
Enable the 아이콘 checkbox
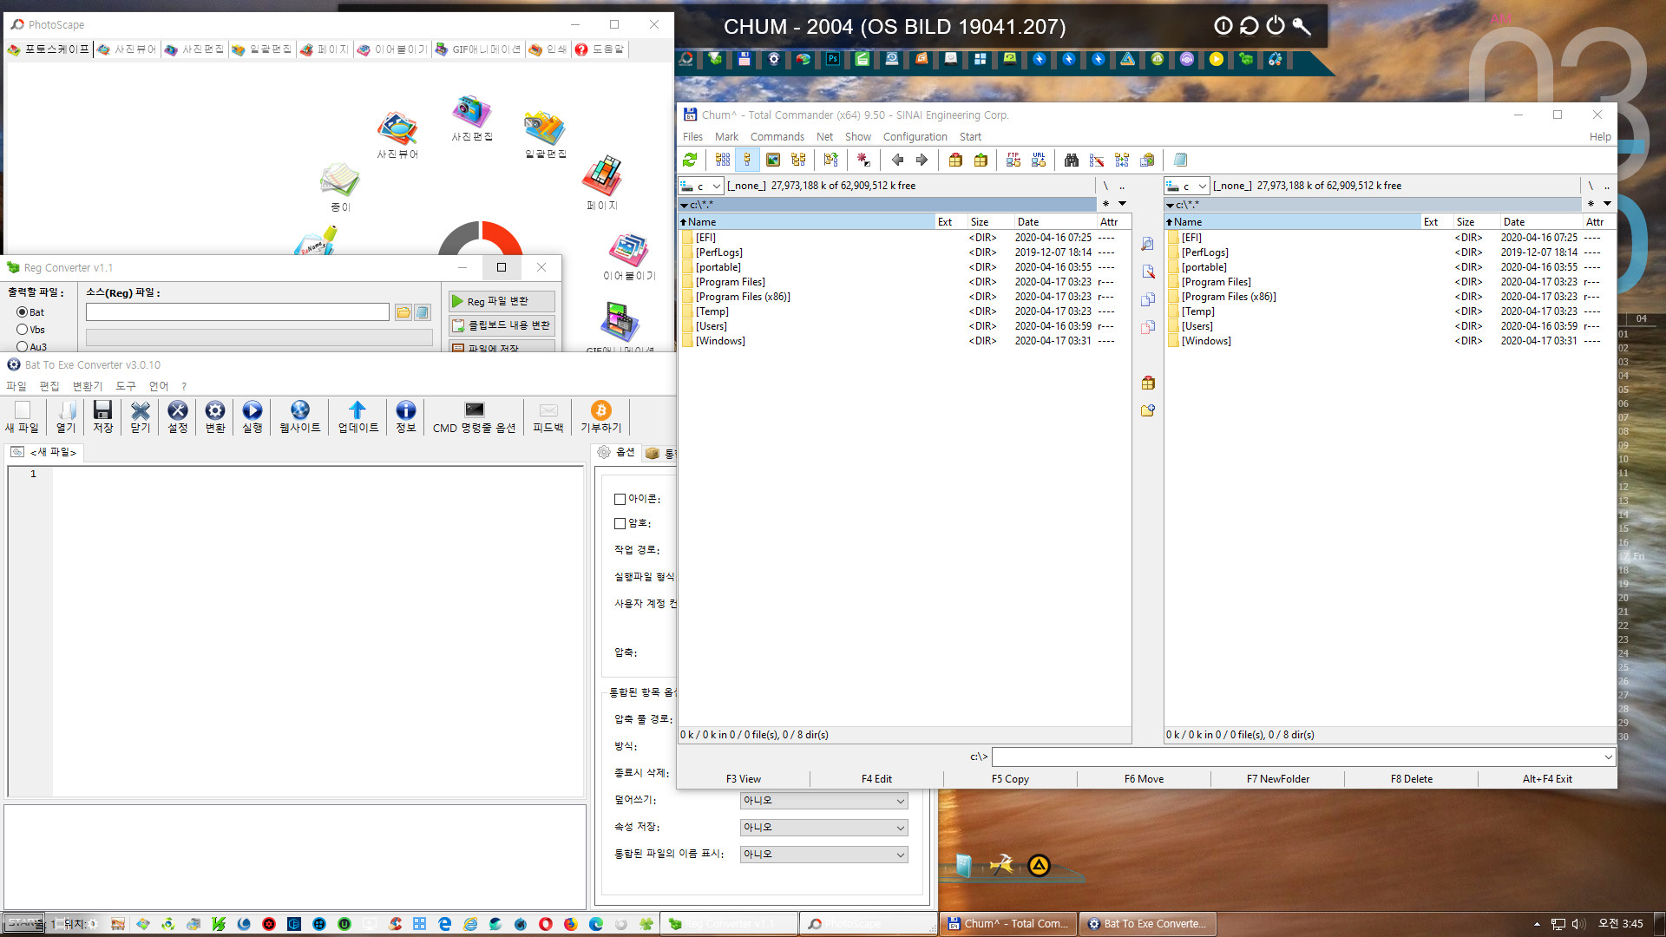[x=620, y=499]
